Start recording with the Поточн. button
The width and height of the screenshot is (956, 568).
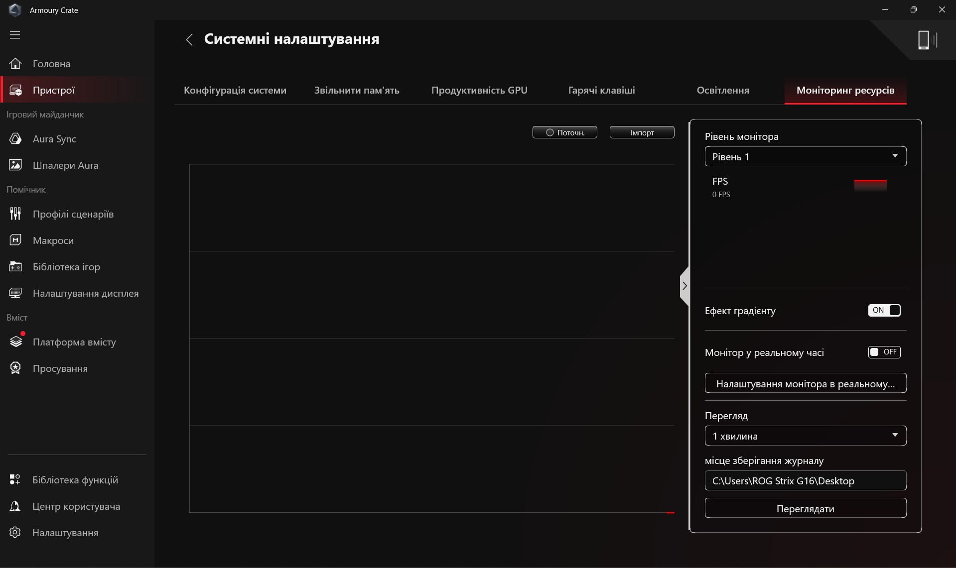[564, 132]
